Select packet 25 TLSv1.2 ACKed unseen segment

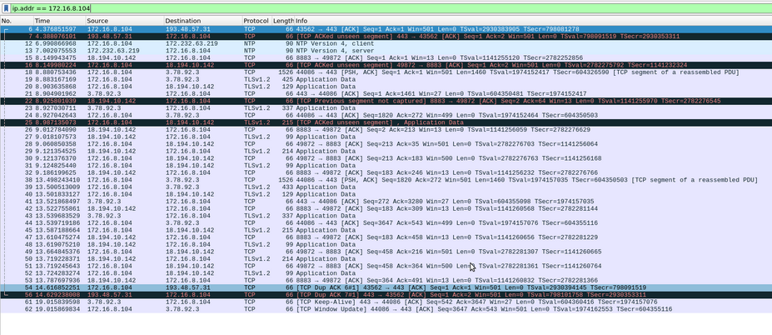[x=333, y=122]
